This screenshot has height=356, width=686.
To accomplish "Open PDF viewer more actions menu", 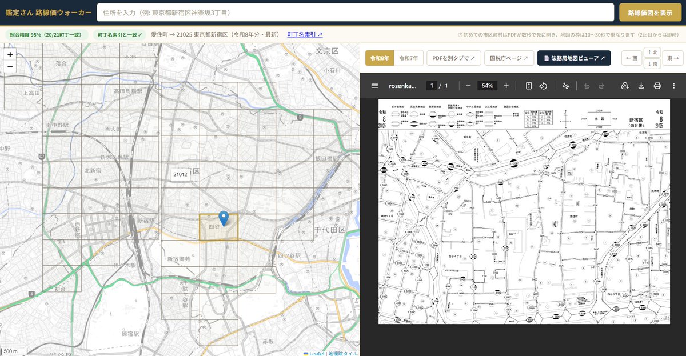I will click(x=673, y=86).
